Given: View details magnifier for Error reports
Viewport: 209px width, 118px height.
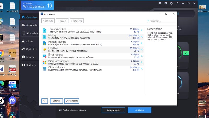Looking at the screenshot, I should click(x=142, y=56).
